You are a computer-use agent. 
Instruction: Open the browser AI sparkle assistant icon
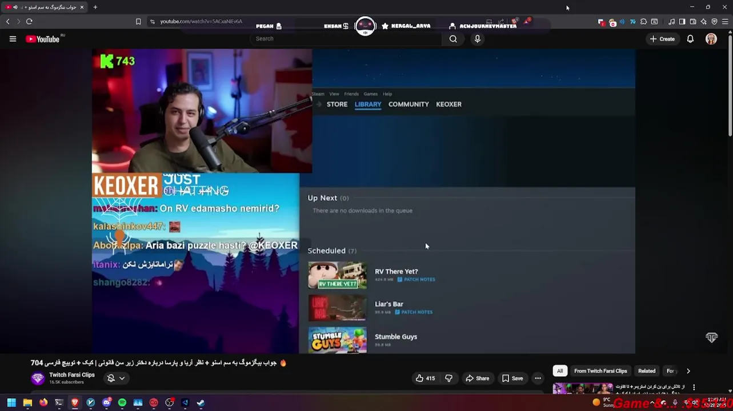click(x=703, y=22)
